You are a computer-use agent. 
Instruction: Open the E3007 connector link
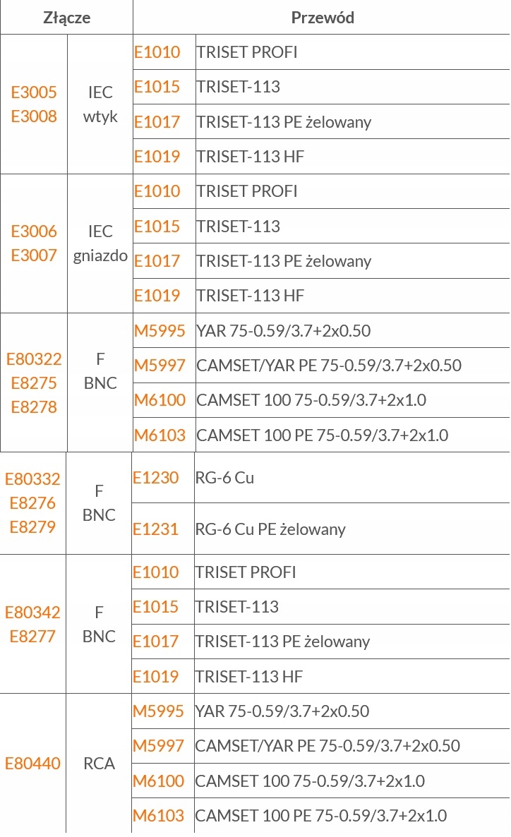(x=34, y=255)
